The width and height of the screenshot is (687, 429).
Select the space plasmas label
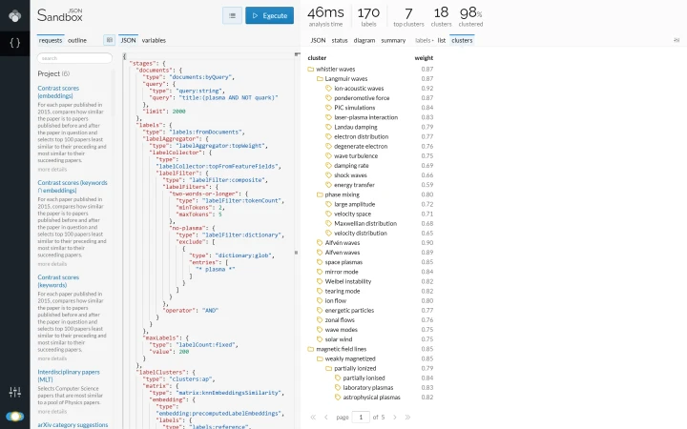click(343, 262)
